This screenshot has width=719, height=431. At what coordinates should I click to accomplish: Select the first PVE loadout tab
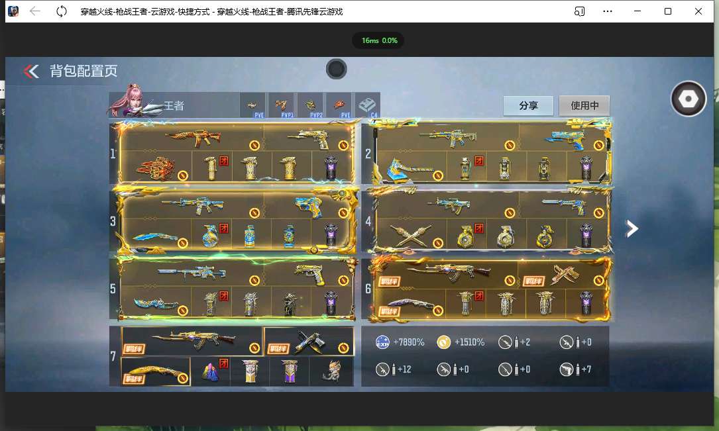[x=252, y=106]
